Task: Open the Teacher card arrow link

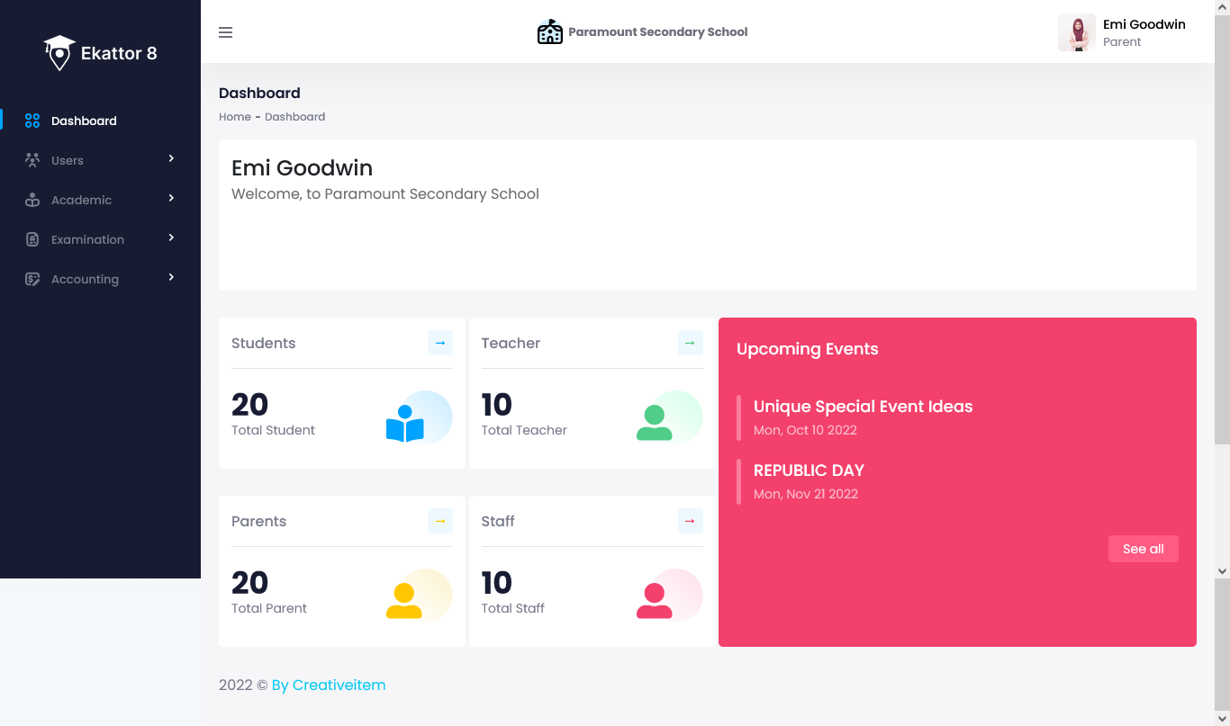Action: pos(690,342)
